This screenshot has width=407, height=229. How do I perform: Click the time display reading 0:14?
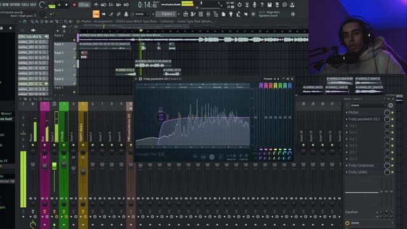click(x=148, y=4)
